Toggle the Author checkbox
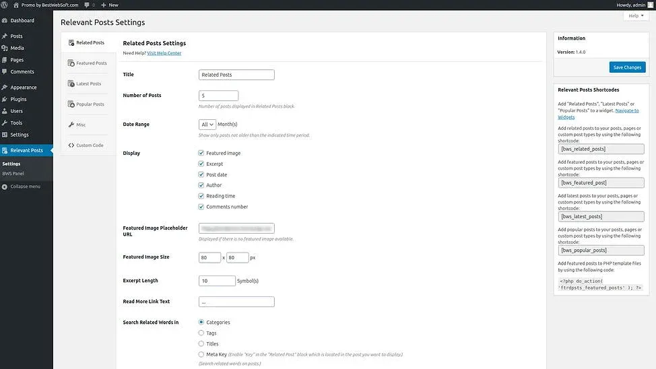 point(201,185)
